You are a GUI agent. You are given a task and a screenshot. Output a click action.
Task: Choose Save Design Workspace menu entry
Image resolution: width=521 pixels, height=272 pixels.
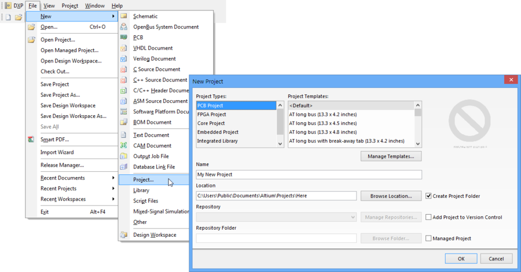pyautogui.click(x=68, y=105)
